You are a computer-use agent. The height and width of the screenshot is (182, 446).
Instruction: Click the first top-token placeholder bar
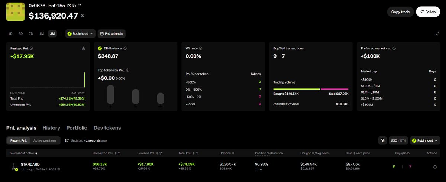coord(110,94)
